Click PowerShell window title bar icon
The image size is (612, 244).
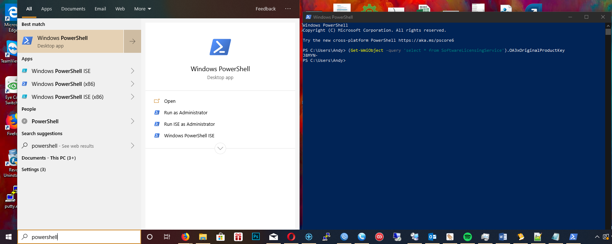click(x=309, y=17)
